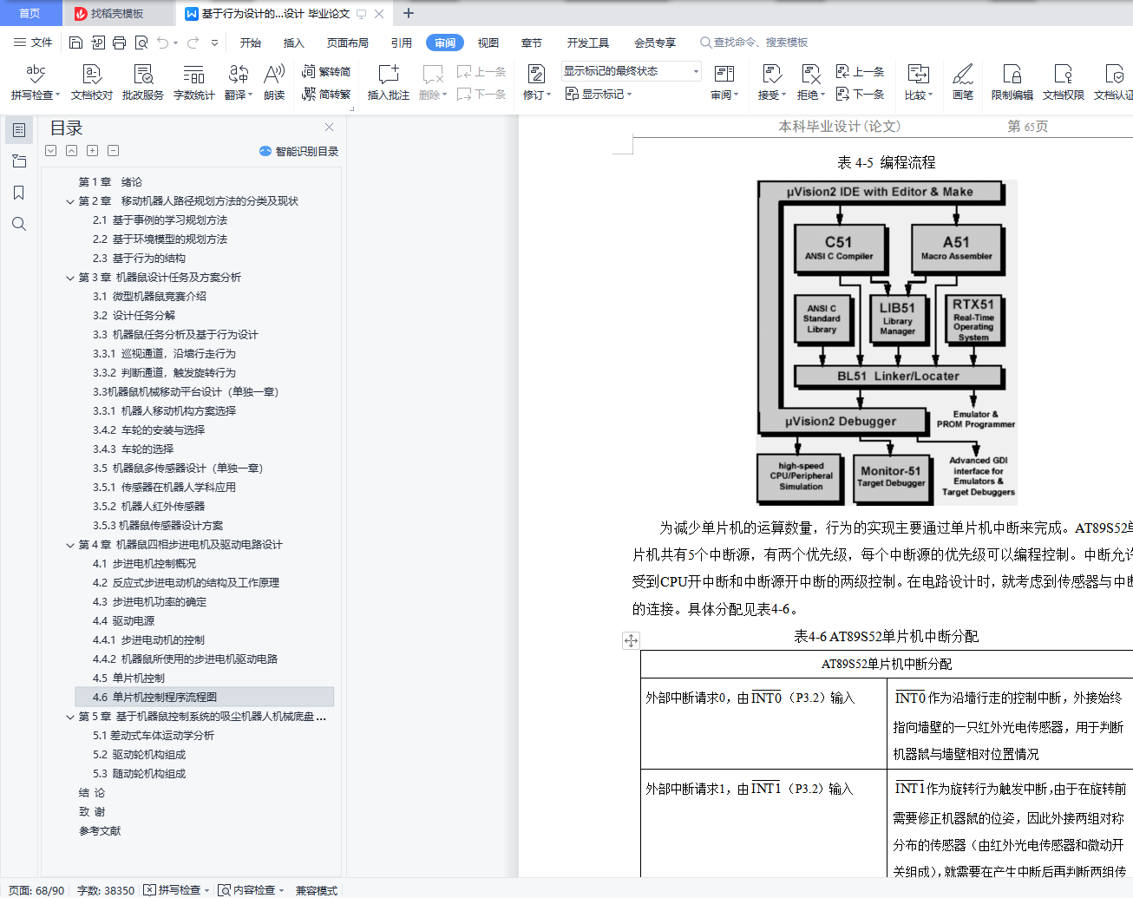1133x898 pixels.
Task: Switch to the 视图 ribbon tab
Action: point(488,43)
